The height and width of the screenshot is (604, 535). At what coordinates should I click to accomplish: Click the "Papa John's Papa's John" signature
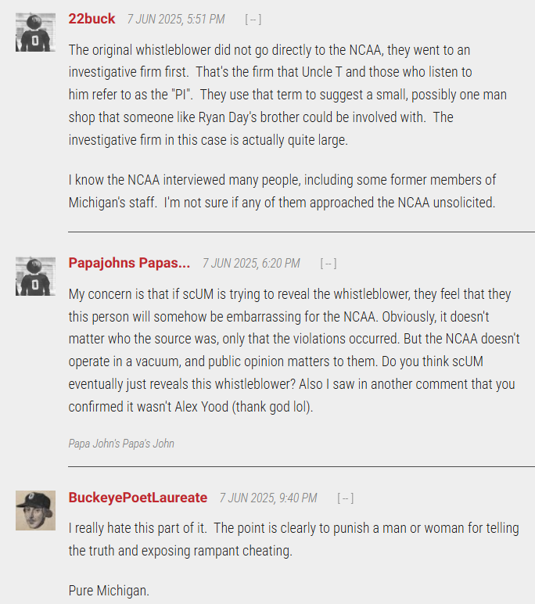click(x=121, y=444)
